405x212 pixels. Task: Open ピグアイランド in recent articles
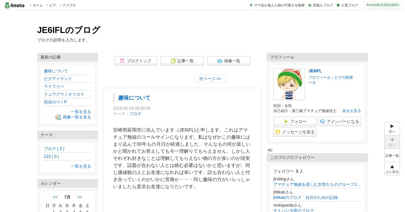(x=58, y=79)
